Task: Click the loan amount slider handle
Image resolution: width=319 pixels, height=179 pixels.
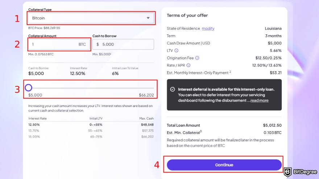Action: pyautogui.click(x=29, y=88)
